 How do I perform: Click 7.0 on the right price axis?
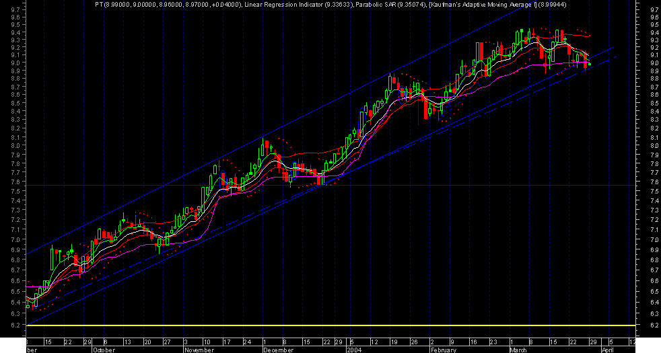coord(654,239)
